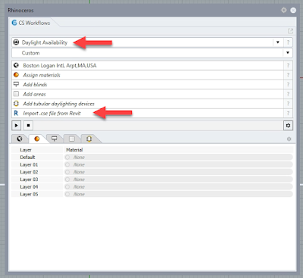Open panel settings gear in Rhinoceros title bar
Viewport: 303px width, 278px height.
point(284,10)
